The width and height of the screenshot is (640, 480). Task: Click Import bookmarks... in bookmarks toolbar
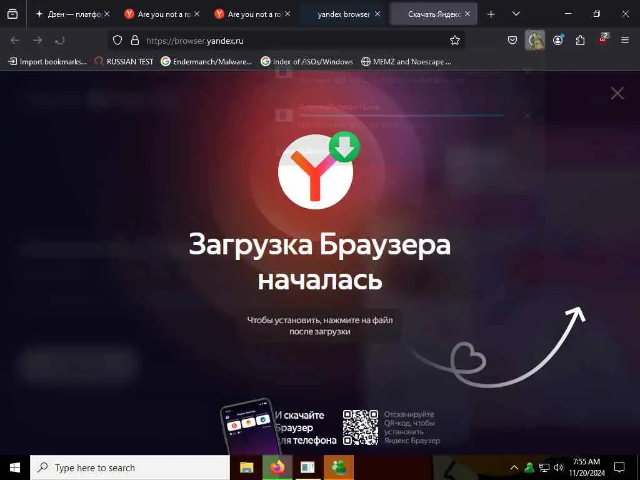47,62
